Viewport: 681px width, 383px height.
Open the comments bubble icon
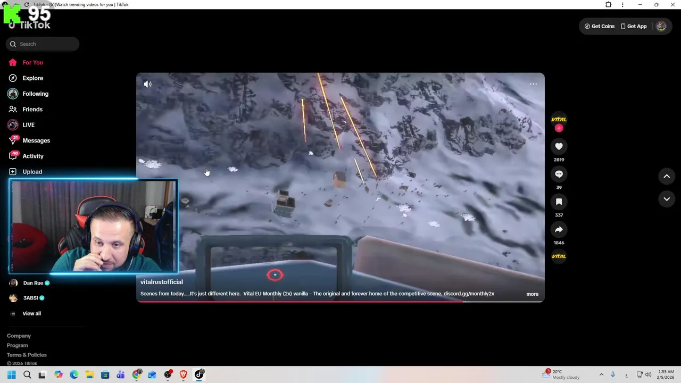point(559,174)
